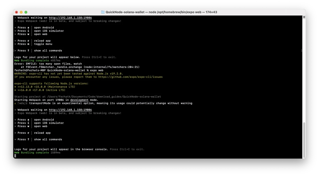Click the warning triangle before [wds]
319x176 pixels.
(15, 103)
